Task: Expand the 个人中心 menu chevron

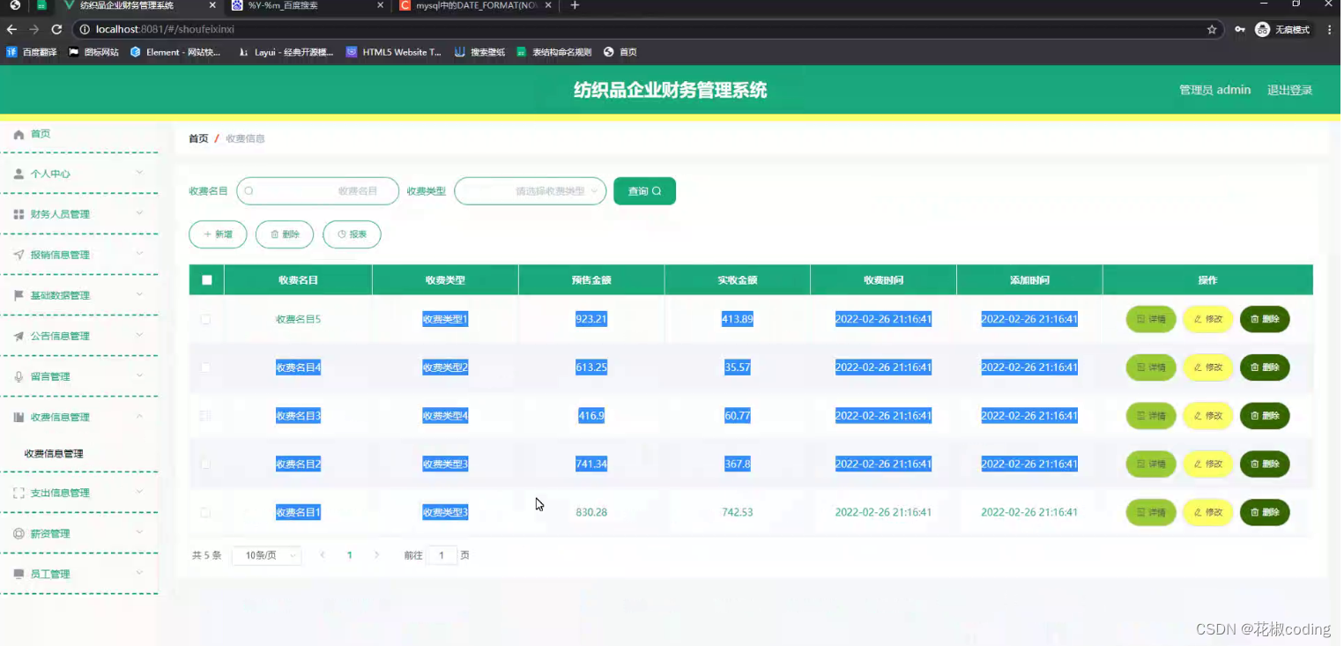Action: coord(139,173)
